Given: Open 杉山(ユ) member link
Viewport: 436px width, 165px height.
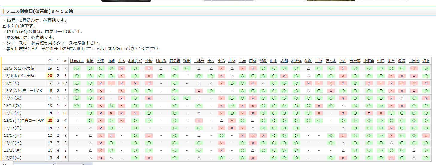Looking at the screenshot, I should (135, 61).
